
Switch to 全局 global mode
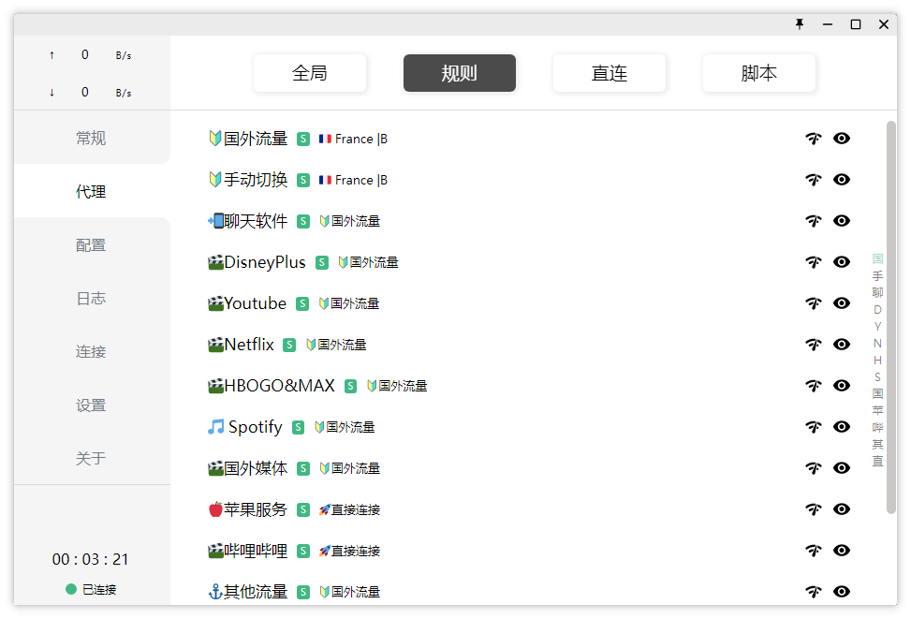[x=310, y=73]
